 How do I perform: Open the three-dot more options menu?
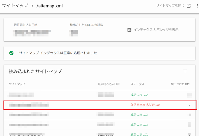click(197, 6)
